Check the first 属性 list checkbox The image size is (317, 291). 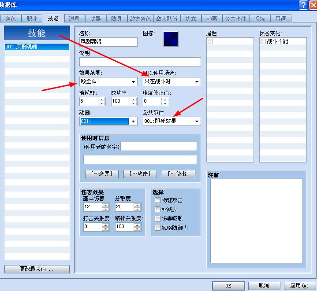[x=210, y=41]
